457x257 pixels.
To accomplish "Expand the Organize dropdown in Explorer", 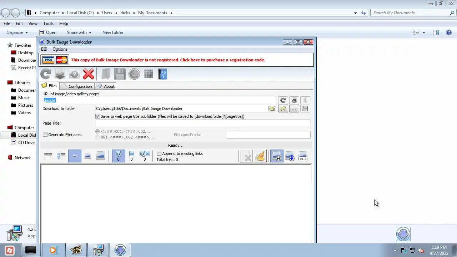I will [17, 32].
